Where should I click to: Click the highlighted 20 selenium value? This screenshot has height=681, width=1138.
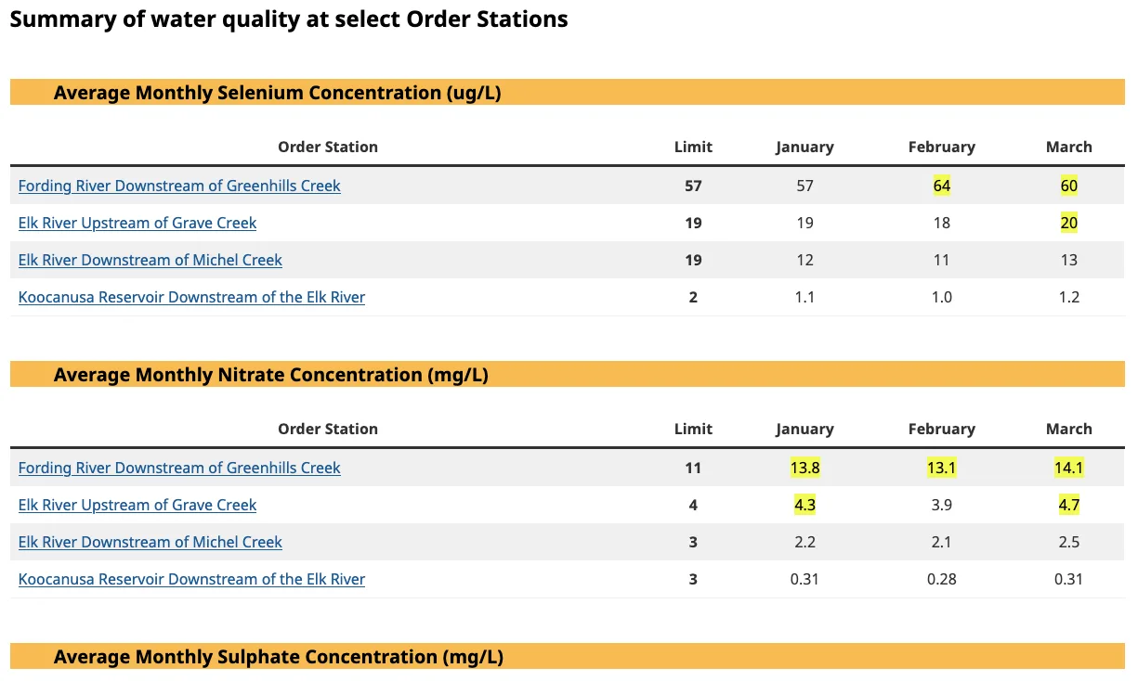tap(1068, 223)
